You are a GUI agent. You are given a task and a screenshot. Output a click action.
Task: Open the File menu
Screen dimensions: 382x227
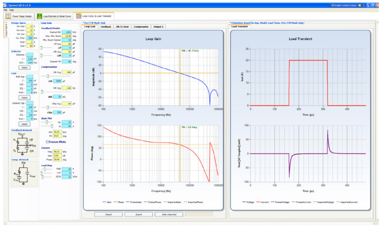5,10
